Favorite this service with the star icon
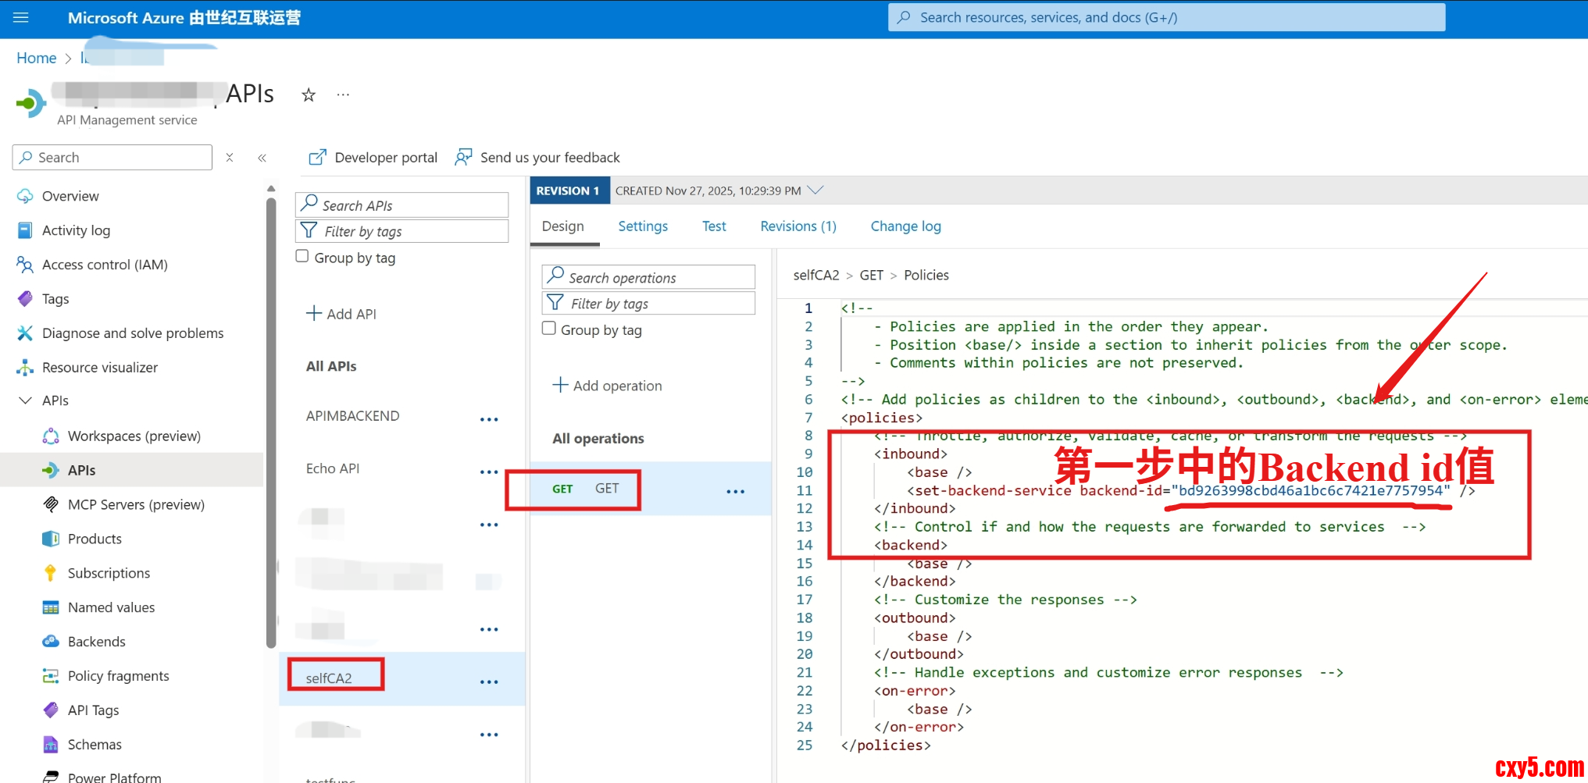This screenshot has width=1588, height=783. click(x=309, y=95)
